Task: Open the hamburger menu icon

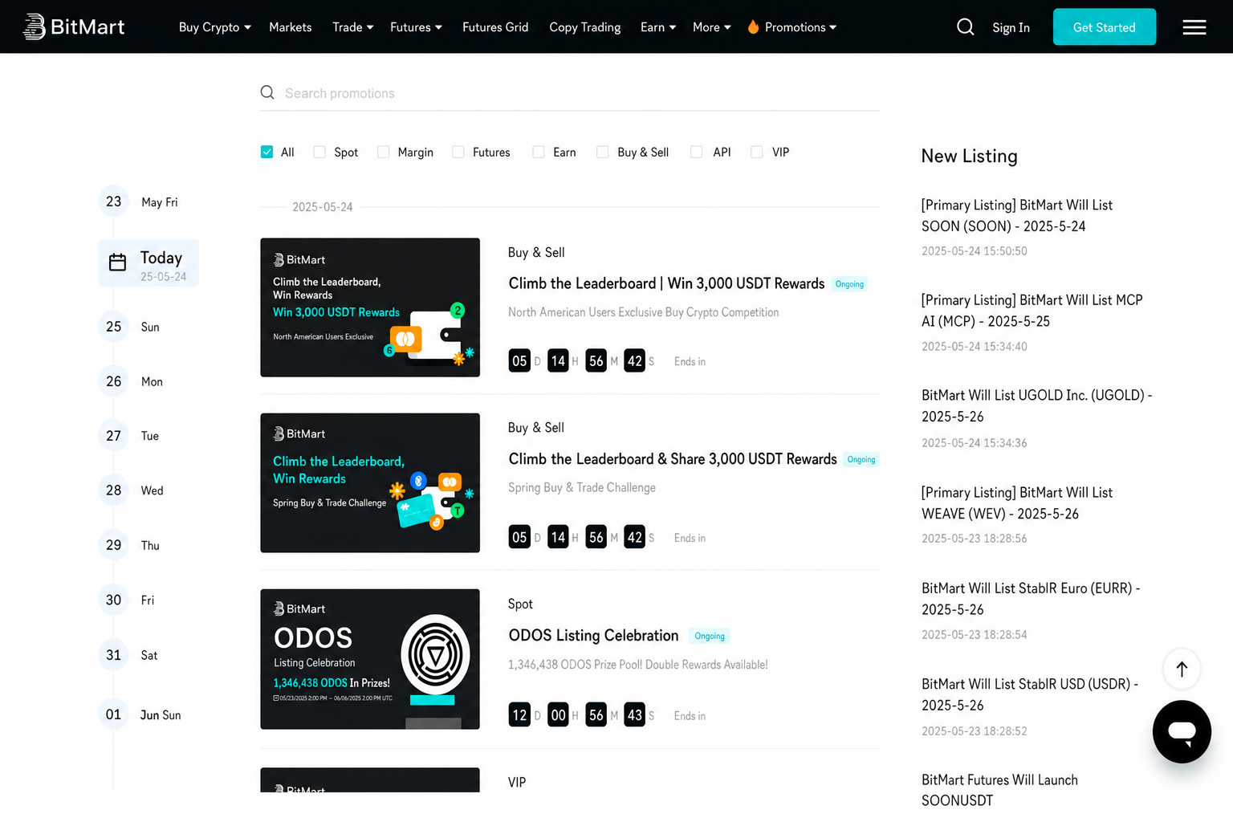Action: (x=1194, y=27)
